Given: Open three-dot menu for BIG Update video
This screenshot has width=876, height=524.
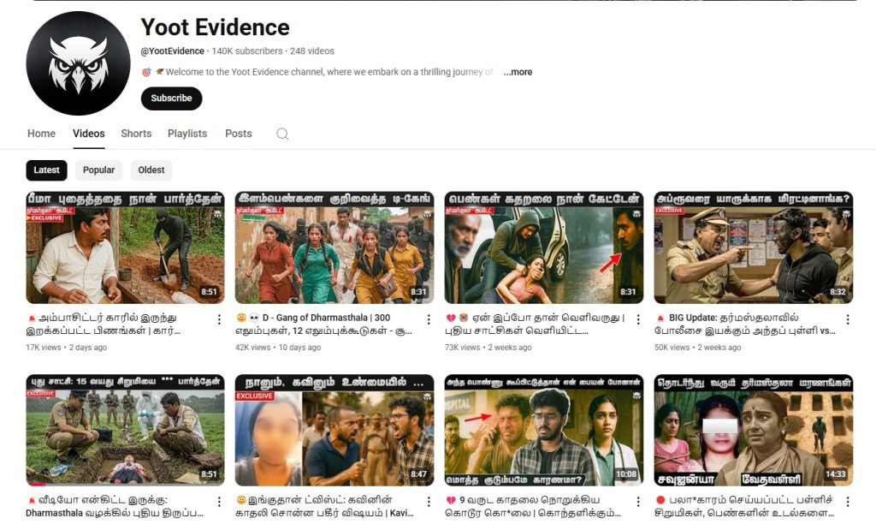Looking at the screenshot, I should point(848,319).
